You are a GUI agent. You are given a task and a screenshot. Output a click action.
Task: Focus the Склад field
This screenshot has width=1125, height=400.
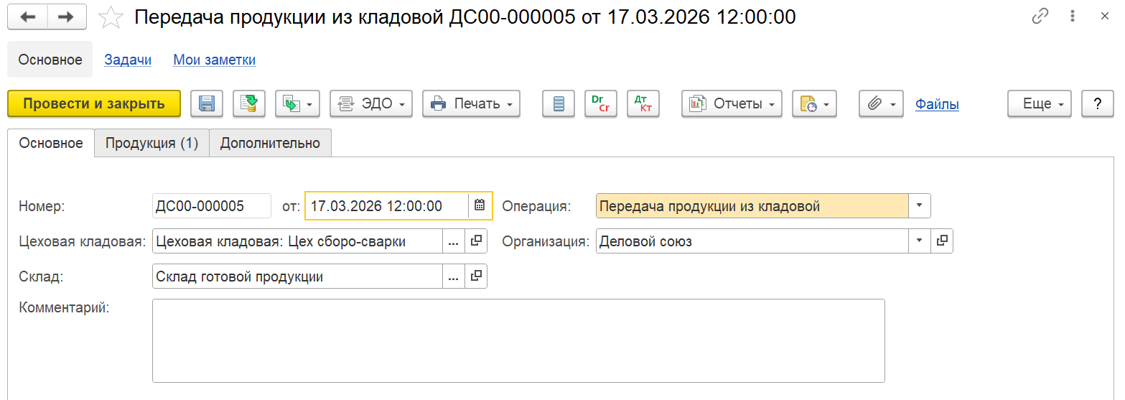(x=297, y=276)
